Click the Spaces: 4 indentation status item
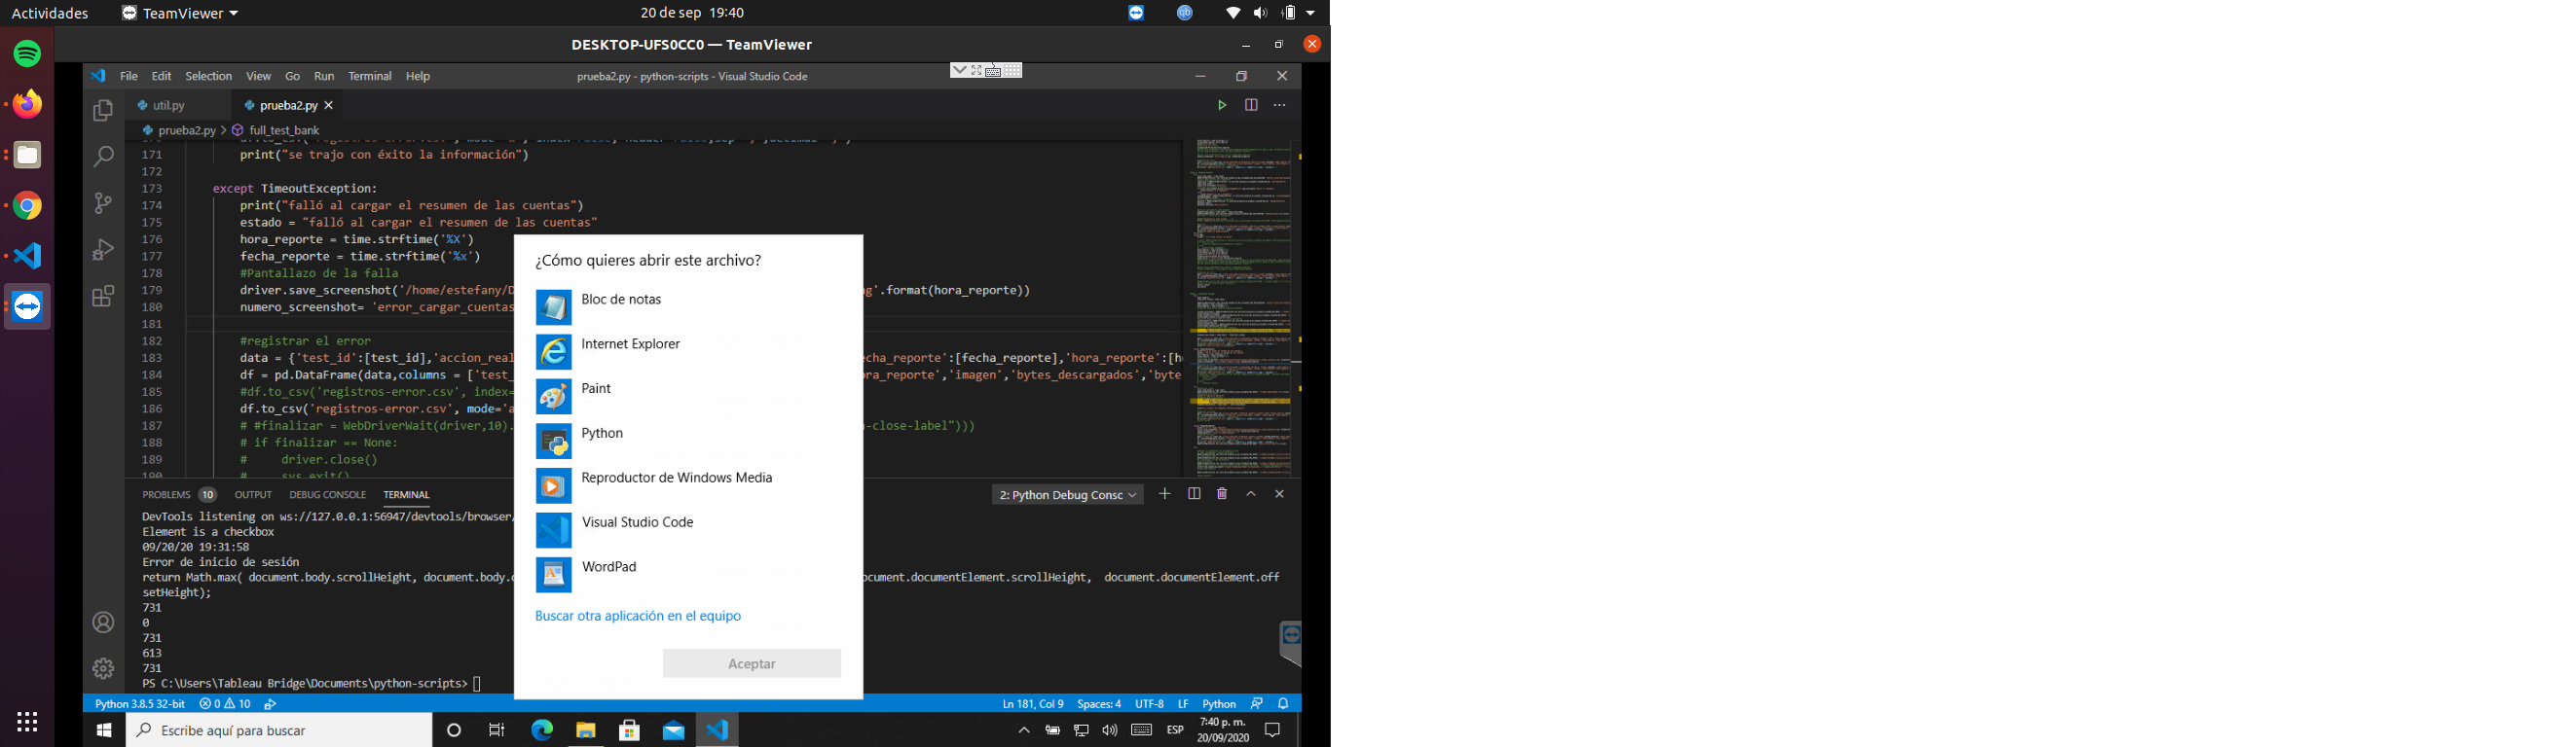 [x=1099, y=704]
